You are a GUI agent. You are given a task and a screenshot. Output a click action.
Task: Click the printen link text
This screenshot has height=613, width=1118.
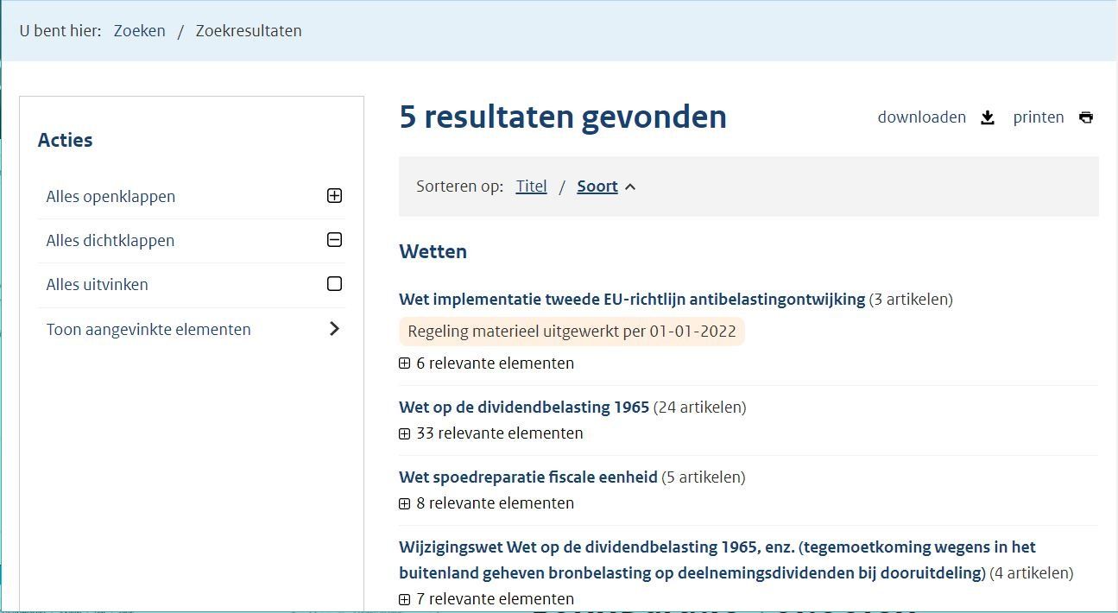[x=1039, y=117]
